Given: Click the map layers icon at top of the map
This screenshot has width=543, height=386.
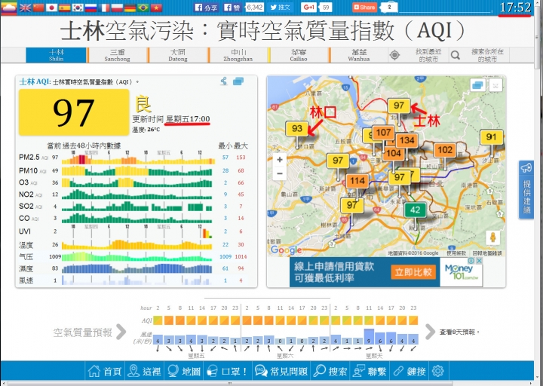Looking at the screenshot, I should click(477, 85).
